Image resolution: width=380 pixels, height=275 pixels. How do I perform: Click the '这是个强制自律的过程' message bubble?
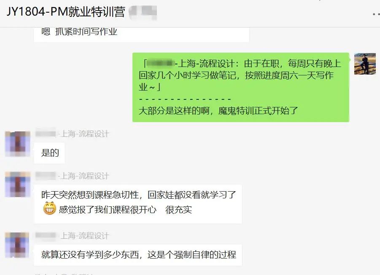pyautogui.click(x=138, y=255)
